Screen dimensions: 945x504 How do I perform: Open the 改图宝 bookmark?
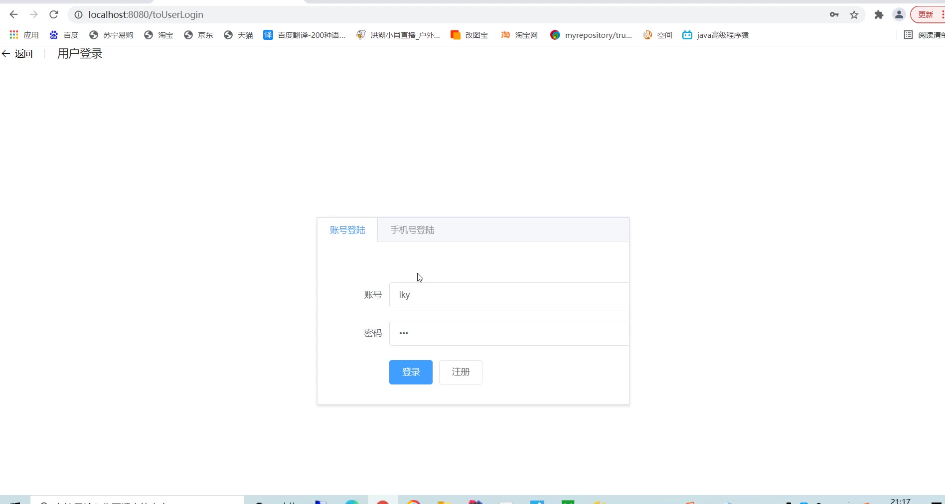point(469,35)
